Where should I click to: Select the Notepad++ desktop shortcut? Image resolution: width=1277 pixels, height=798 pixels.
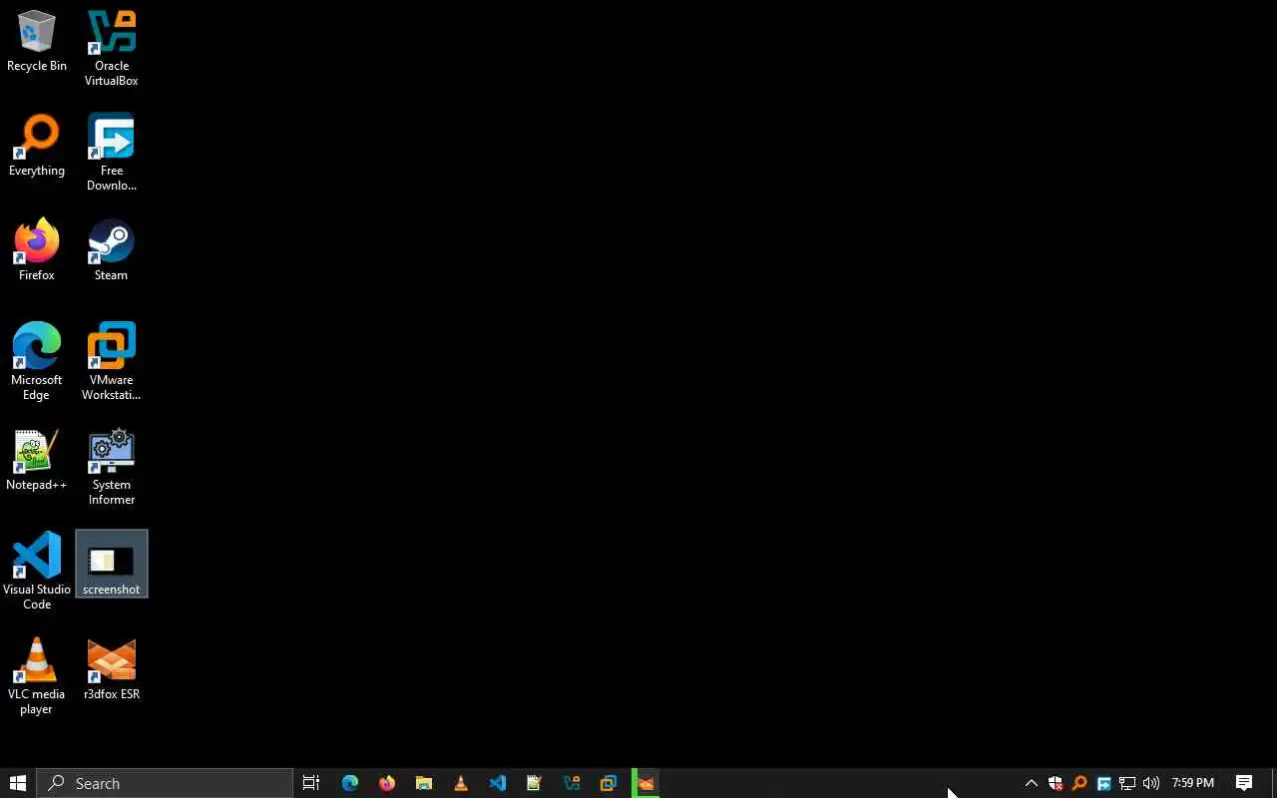coord(37,460)
